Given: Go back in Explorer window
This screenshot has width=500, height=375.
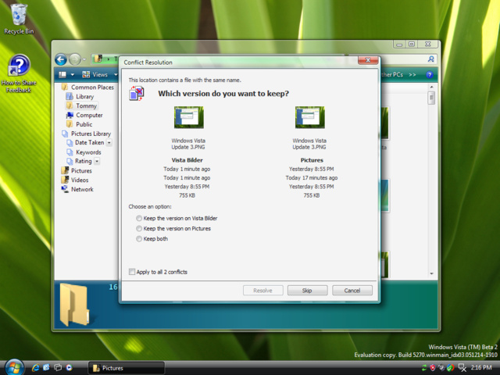Looking at the screenshot, I should [x=61, y=59].
